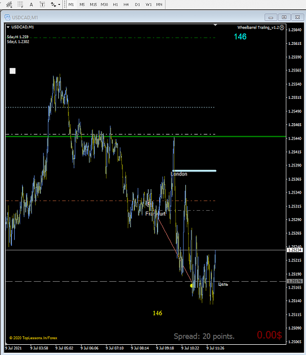Select the solid green horizontal line
The image size is (306, 355).
click(x=146, y=136)
